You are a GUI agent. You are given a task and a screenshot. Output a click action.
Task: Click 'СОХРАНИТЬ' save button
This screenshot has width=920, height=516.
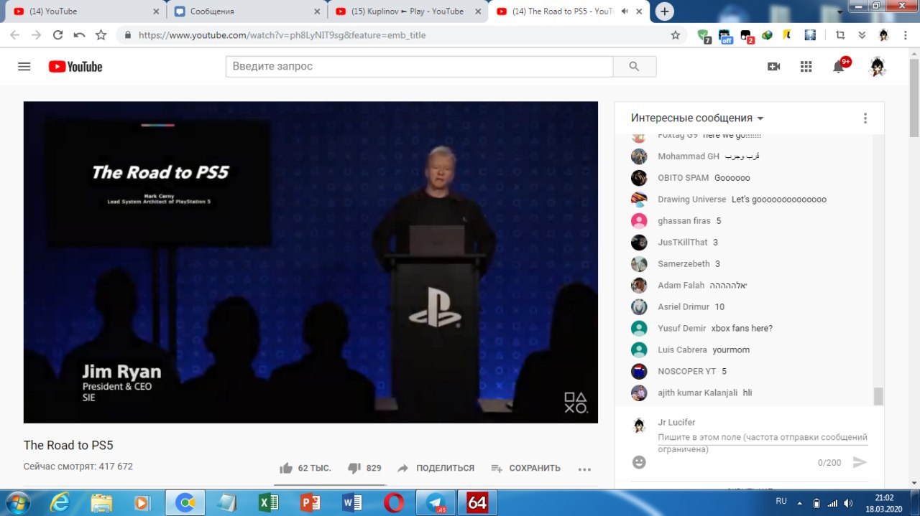pyautogui.click(x=526, y=468)
